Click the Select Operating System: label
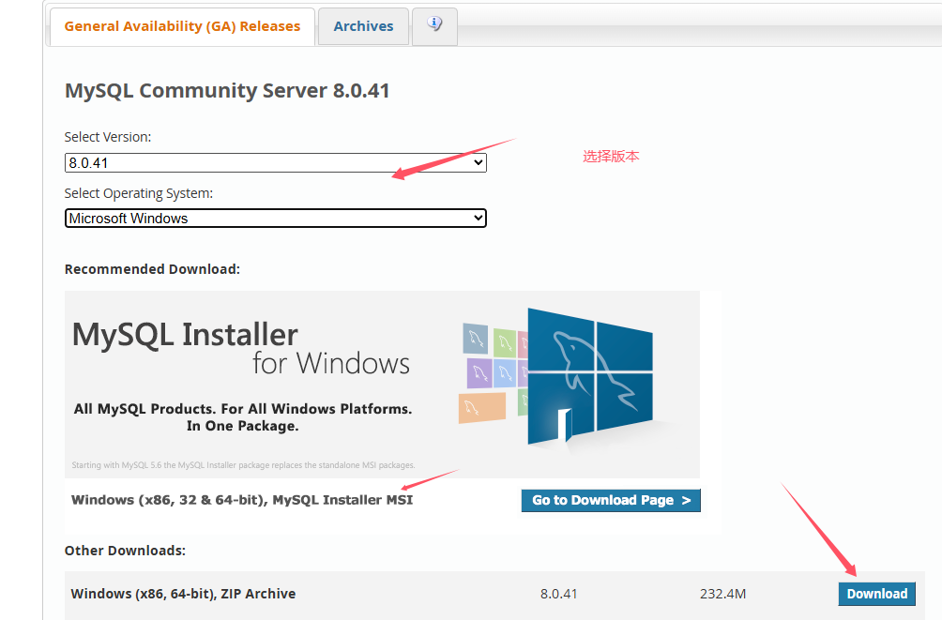Screen dimensions: 942x620 [x=139, y=193]
